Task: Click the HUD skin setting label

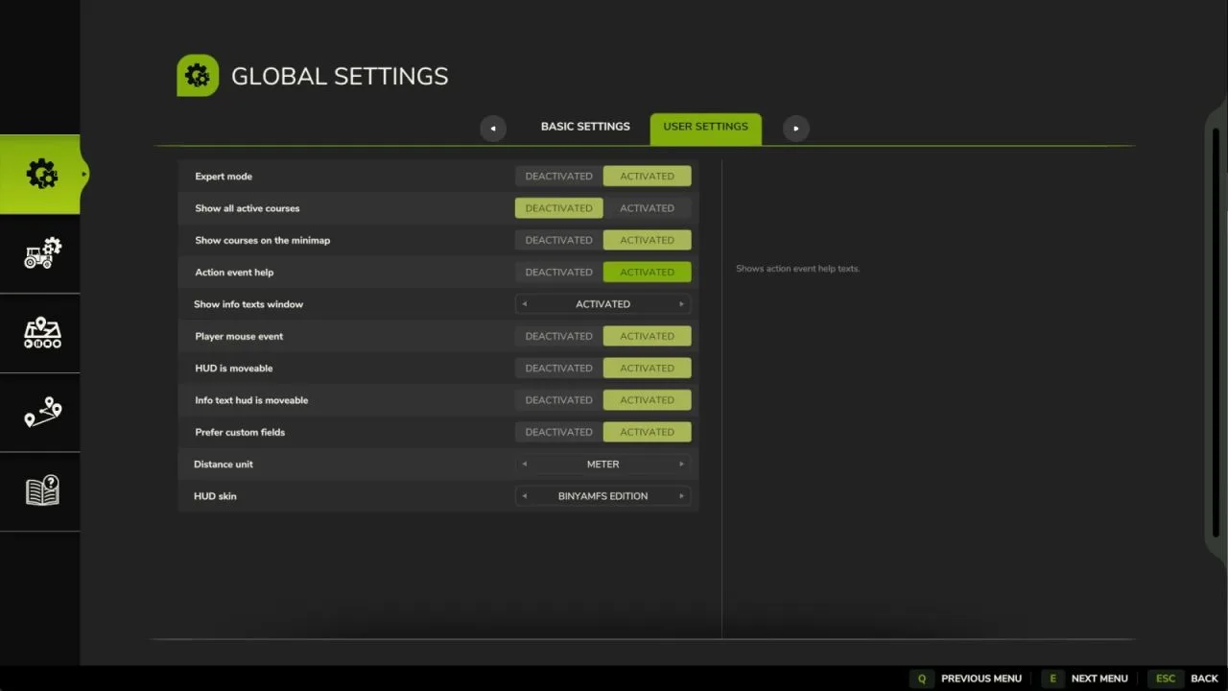Action: point(215,496)
